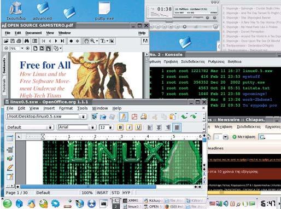Open the Format menu in OpenOffice

tap(66, 108)
